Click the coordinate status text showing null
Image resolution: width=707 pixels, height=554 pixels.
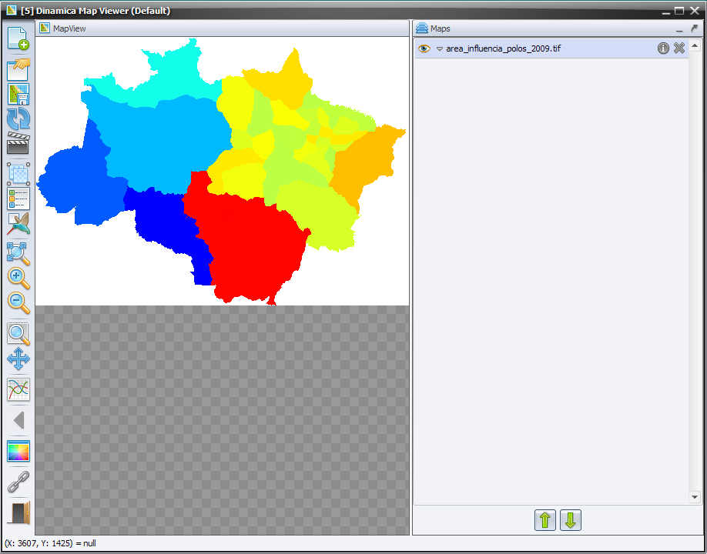click(50, 543)
